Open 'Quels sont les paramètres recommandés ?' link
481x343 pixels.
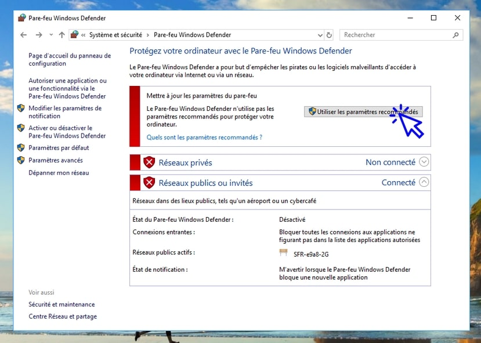(204, 138)
